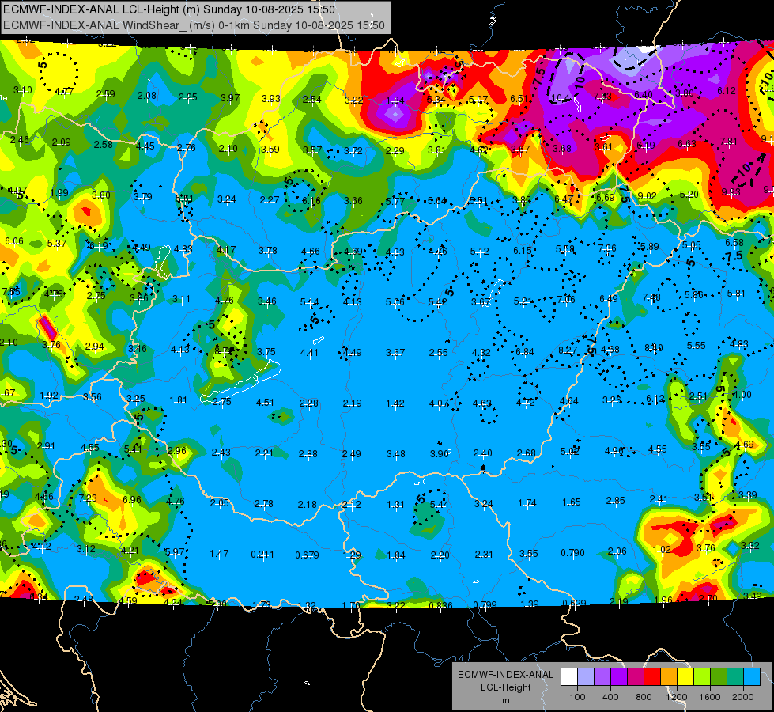Viewport: 774px width, 712px height.
Task: Click the map value '5.44'
Action: 439,504
